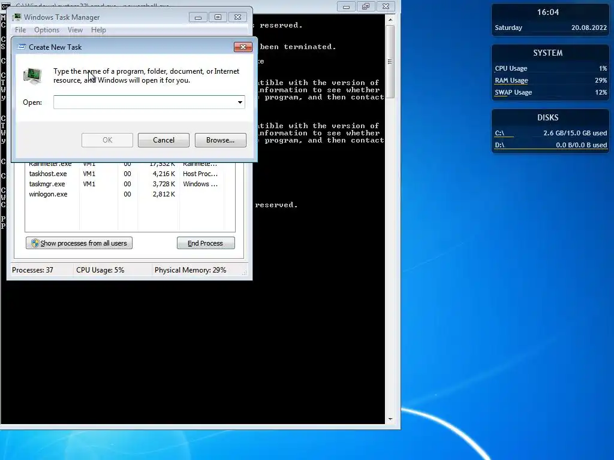Maximize the Windows Task Manager window
The height and width of the screenshot is (460, 614).
pos(218,17)
